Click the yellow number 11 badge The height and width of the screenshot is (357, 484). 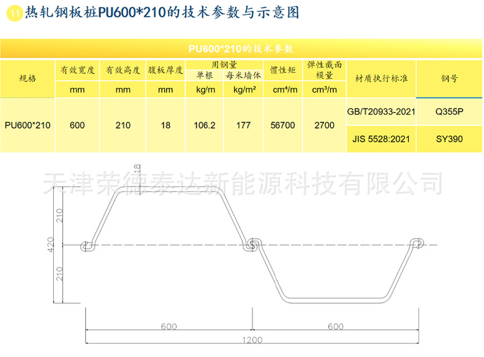pyautogui.click(x=15, y=13)
